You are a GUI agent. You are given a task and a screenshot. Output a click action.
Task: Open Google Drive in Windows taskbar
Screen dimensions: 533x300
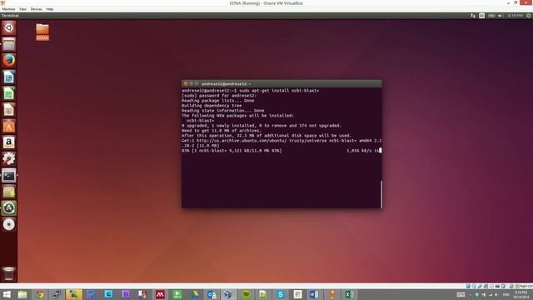coord(194,294)
